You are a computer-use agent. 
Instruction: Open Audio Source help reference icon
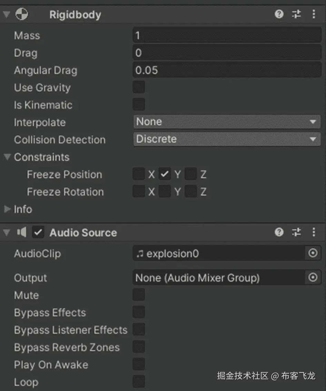pyautogui.click(x=279, y=232)
